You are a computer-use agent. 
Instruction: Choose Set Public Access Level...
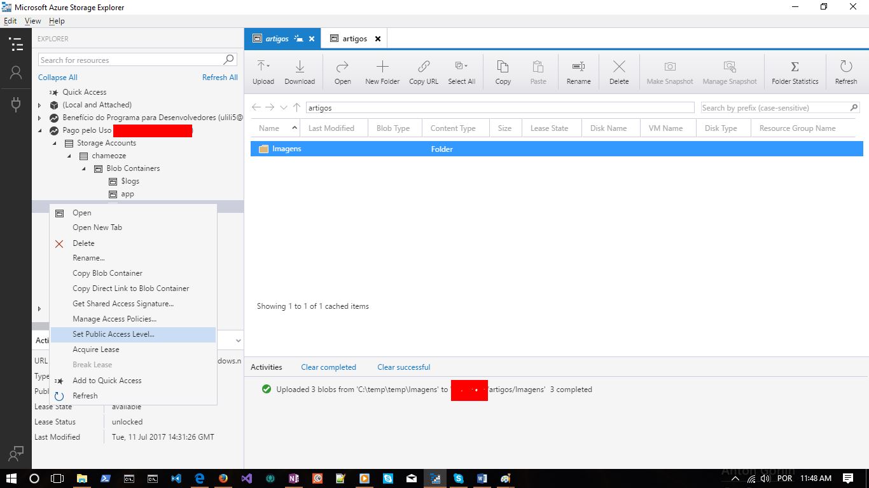click(x=134, y=334)
